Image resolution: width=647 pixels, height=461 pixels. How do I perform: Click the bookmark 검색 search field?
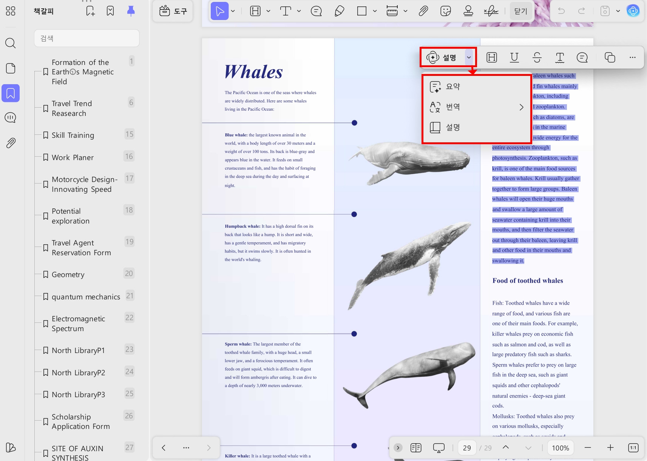pos(87,38)
